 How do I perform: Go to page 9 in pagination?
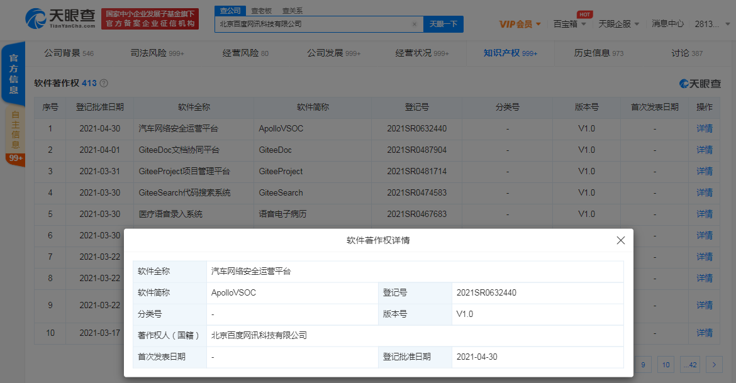point(643,365)
